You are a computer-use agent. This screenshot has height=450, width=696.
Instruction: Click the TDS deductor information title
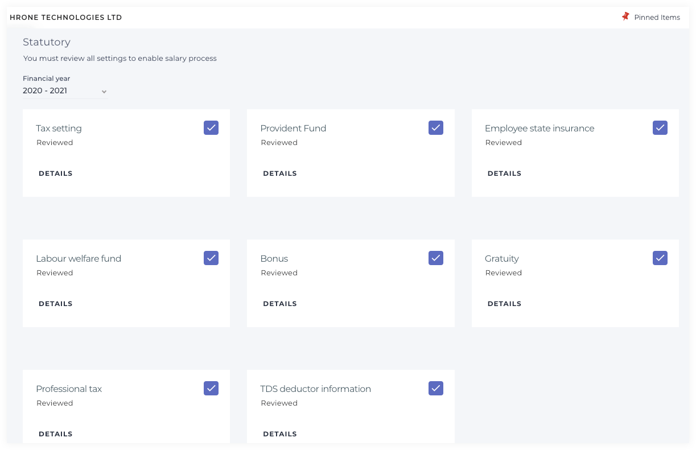[x=316, y=389]
